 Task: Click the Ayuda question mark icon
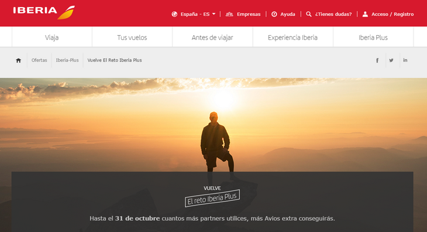274,14
